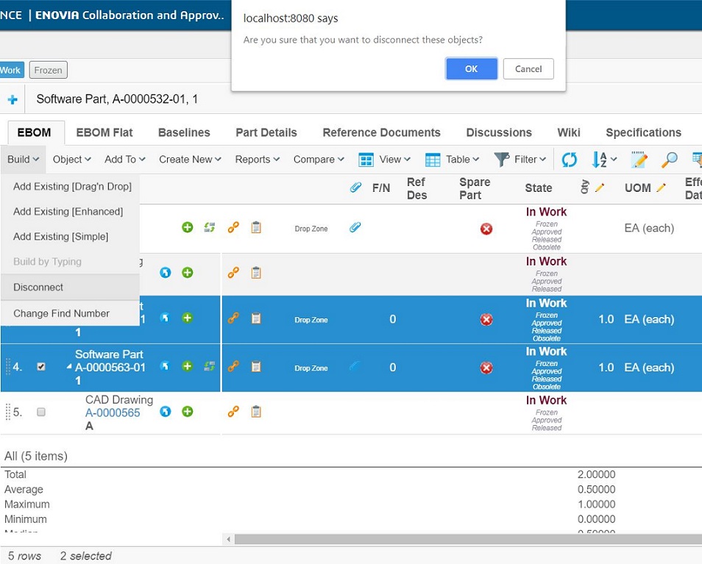Viewport: 702px width, 564px height.
Task: Click the clipboard icon in the first row
Action: tap(256, 228)
